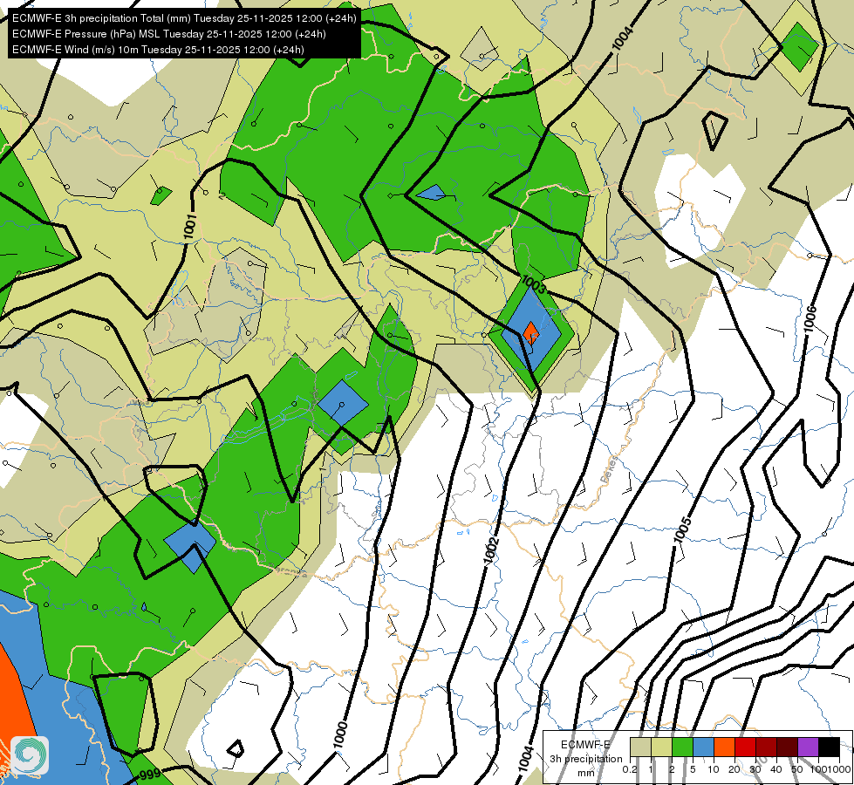Click the 1005 isobar label

(x=682, y=529)
